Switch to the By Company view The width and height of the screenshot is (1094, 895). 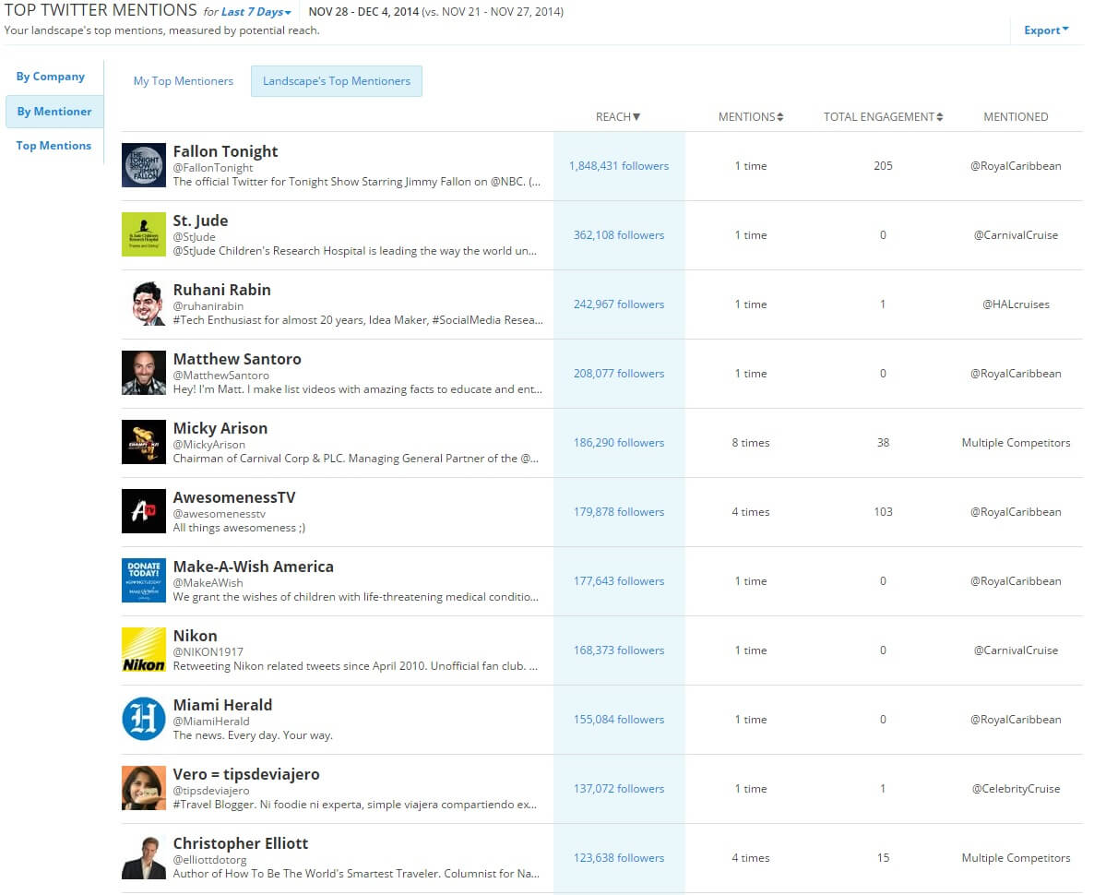pyautogui.click(x=50, y=77)
